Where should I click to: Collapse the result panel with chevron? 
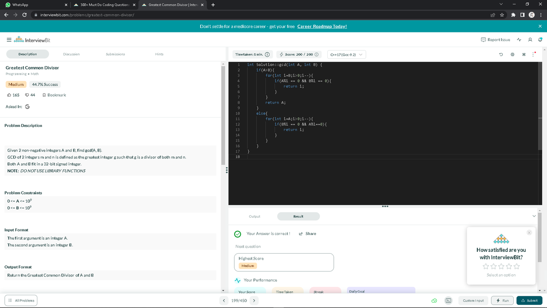point(534,216)
